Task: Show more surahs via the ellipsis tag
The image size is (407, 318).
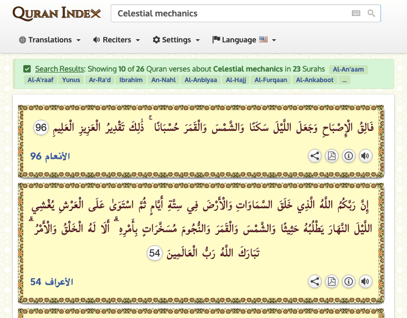Action: click(x=345, y=80)
